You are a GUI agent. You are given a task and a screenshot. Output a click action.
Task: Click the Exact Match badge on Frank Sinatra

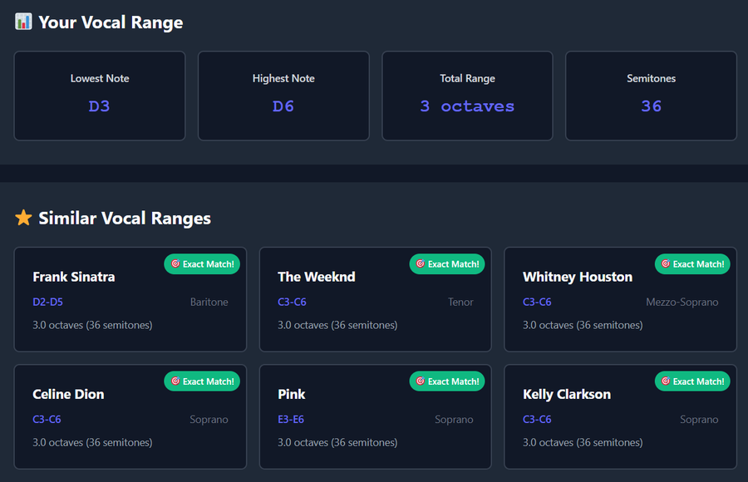[203, 264]
